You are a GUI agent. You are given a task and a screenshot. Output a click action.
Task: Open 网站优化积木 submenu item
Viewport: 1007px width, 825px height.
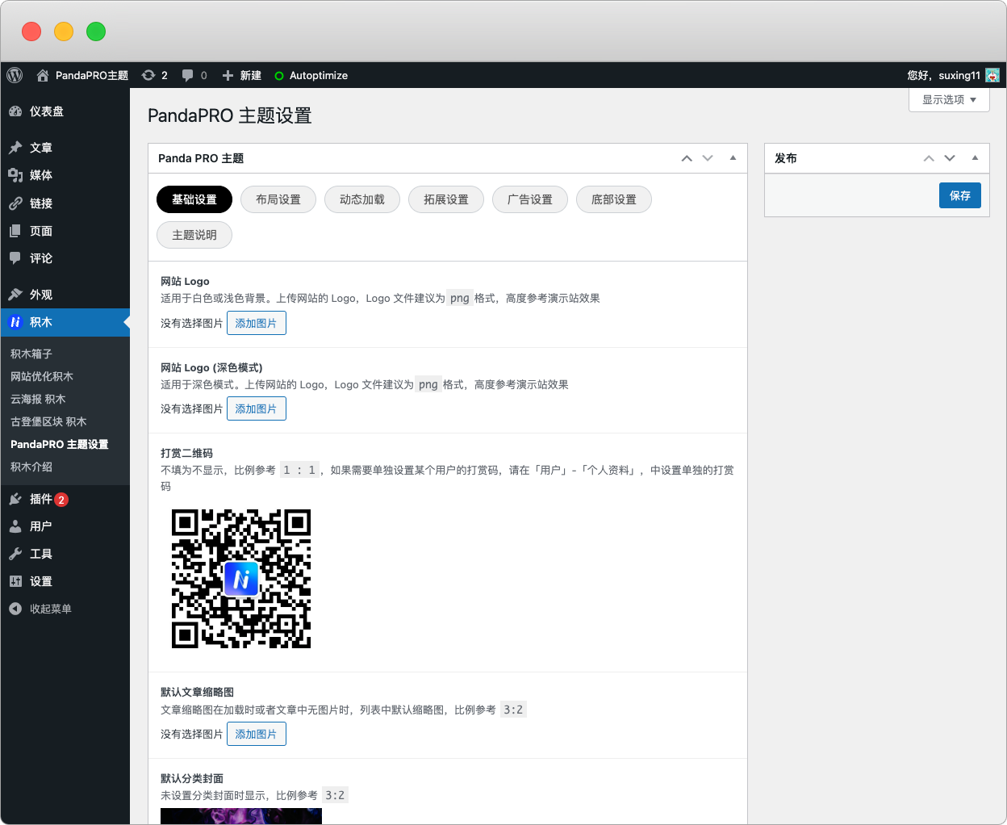tap(42, 376)
